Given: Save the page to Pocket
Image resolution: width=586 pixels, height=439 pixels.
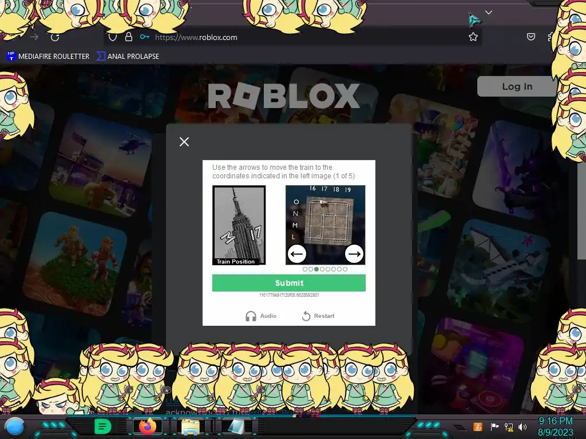Looking at the screenshot, I should click(530, 37).
